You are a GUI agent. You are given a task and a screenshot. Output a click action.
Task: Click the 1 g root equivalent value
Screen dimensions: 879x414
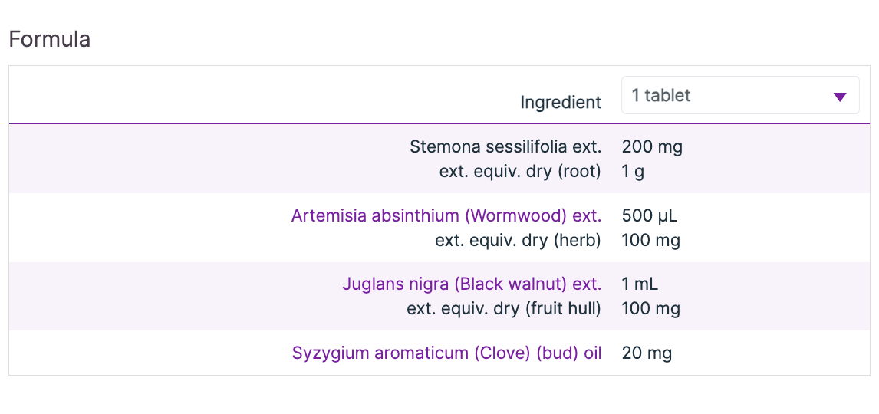(633, 171)
